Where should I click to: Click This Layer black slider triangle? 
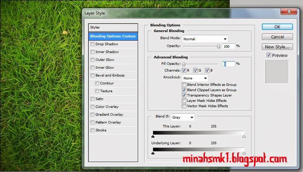(x=153, y=136)
